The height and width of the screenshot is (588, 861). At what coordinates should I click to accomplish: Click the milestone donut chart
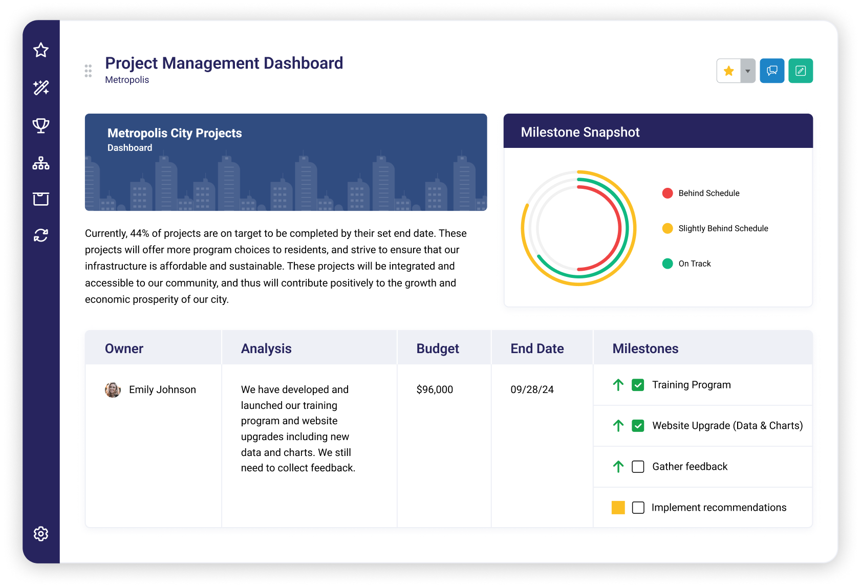pyautogui.click(x=578, y=228)
